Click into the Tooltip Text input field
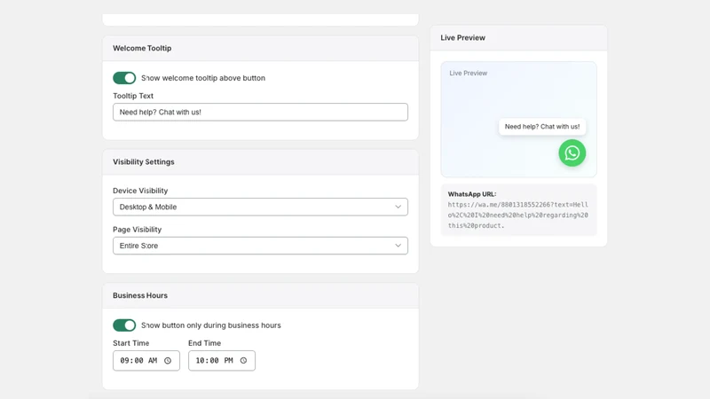710x399 pixels. tap(260, 113)
